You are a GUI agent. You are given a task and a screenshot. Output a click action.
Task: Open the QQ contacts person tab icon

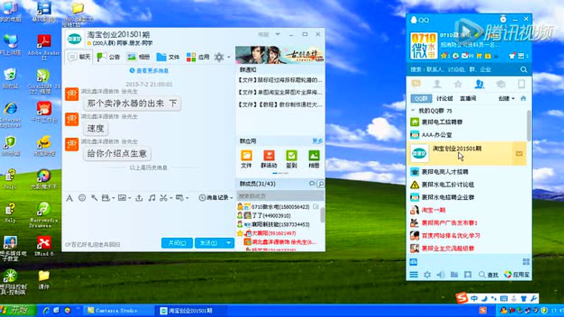tap(437, 84)
